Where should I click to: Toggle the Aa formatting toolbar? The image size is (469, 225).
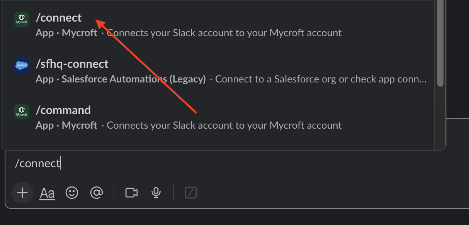[48, 193]
